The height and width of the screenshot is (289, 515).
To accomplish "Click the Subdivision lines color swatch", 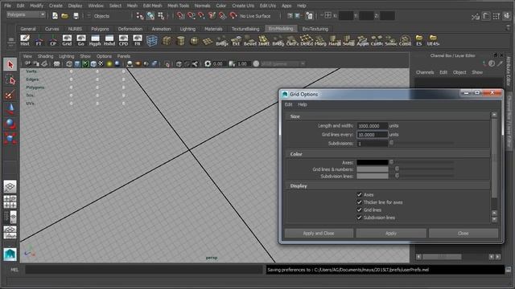I will (373, 176).
